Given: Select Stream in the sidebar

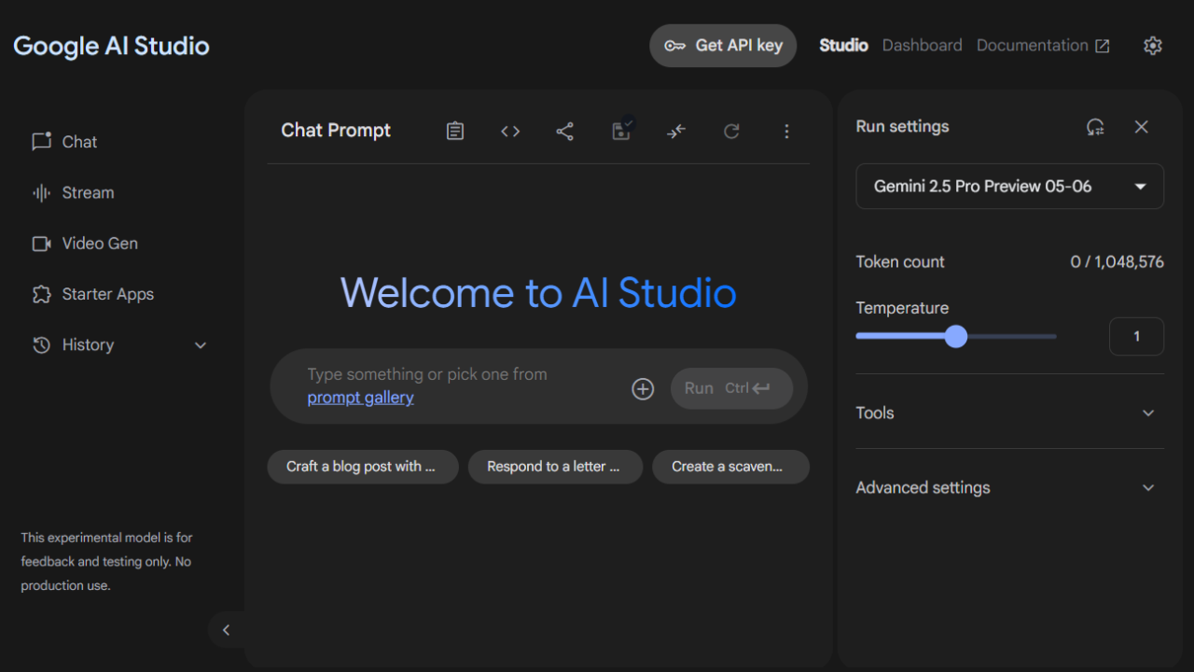Looking at the screenshot, I should (88, 193).
